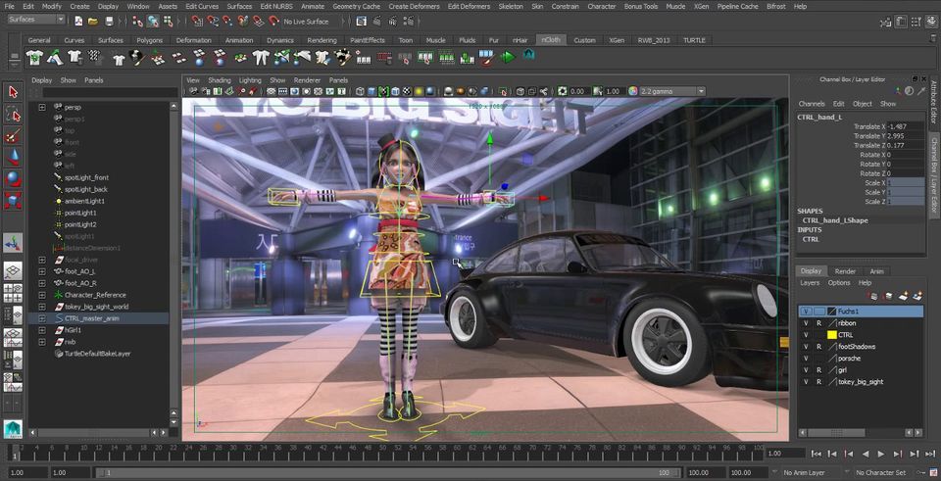941x481 pixels.
Task: Click the textured checker sphere viewport icon
Action: pyautogui.click(x=407, y=91)
